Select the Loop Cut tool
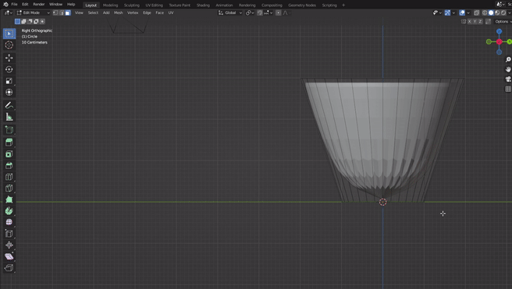This screenshot has height=289, width=512. (9, 177)
